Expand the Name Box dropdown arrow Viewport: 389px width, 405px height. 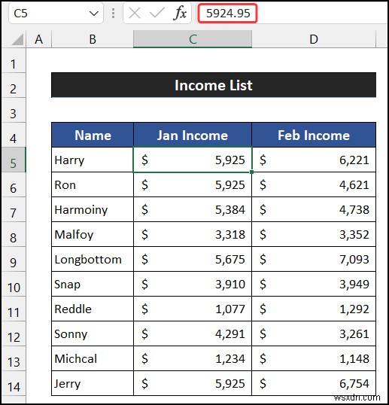tap(93, 14)
